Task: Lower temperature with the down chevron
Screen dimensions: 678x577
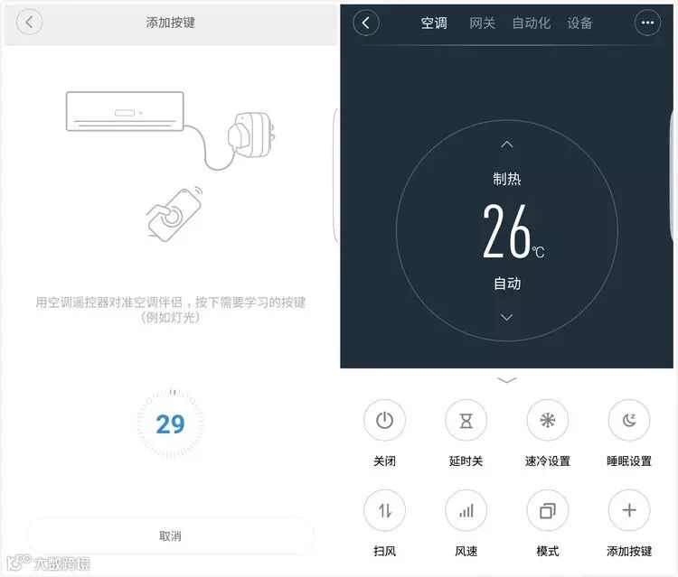Action: [507, 318]
